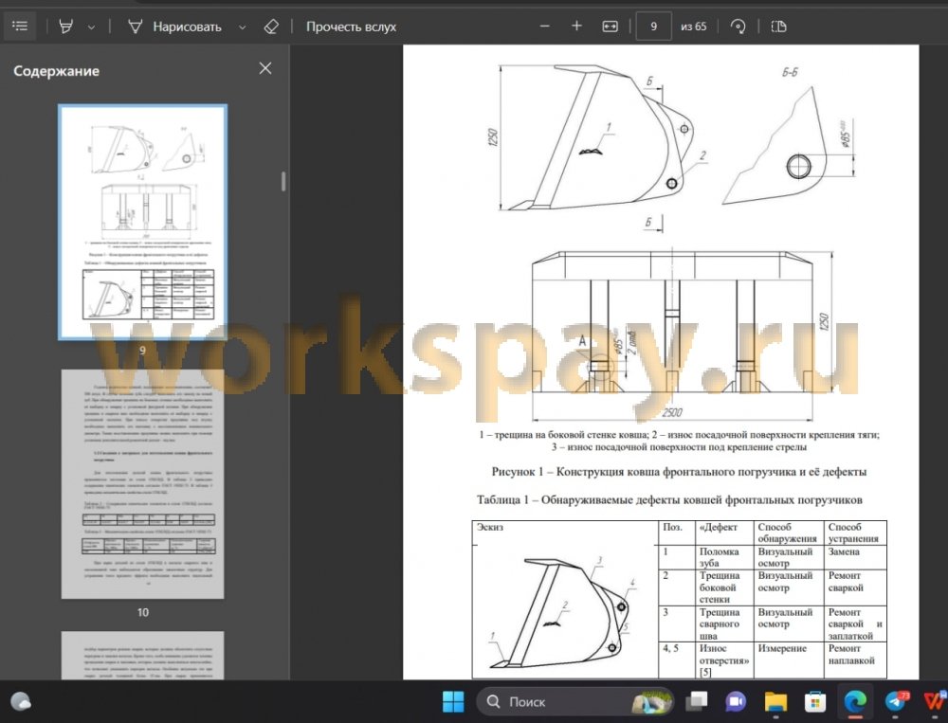This screenshot has width=948, height=723.
Task: Open the WPS Office taskbar icon
Action: pos(935,702)
